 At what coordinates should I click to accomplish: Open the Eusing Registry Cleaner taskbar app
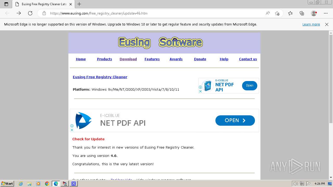(x=65, y=184)
